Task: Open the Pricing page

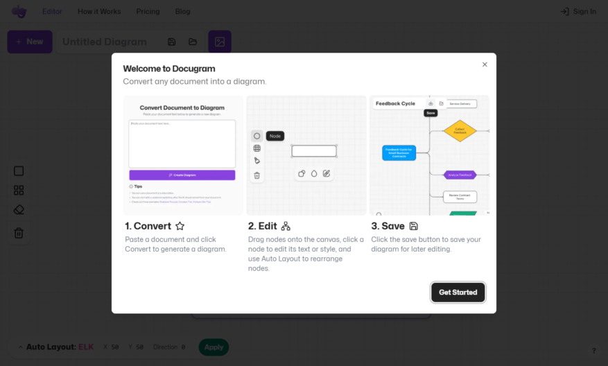Action: [x=148, y=12]
